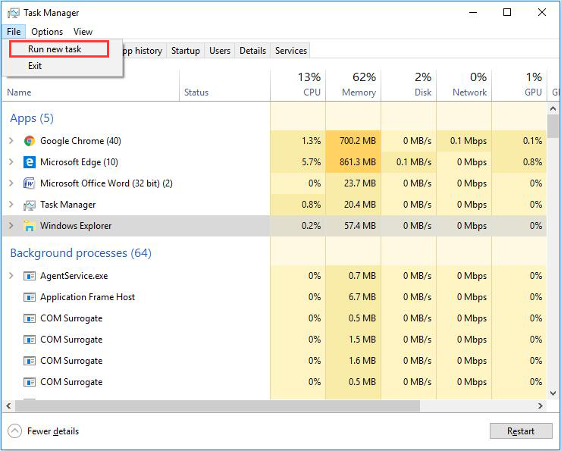Expand the AgentService.exe entry
Image resolution: width=561 pixels, height=451 pixels.
click(x=11, y=276)
